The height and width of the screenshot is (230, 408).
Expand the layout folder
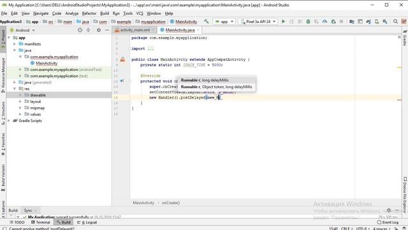(x=20, y=102)
